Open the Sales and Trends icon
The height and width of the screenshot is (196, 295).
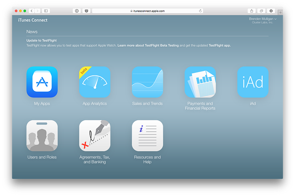pyautogui.click(x=147, y=82)
